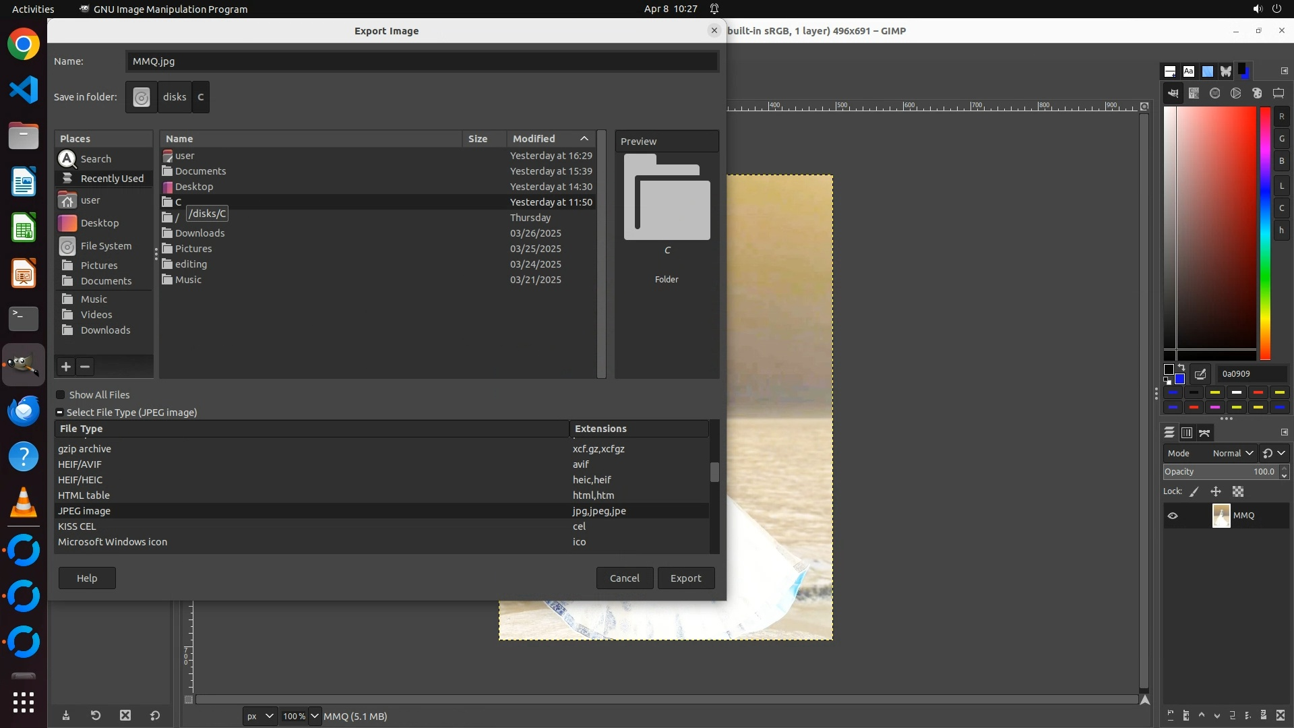The image size is (1294, 728).
Task: Click the add bookmark plus button
Action: (65, 367)
